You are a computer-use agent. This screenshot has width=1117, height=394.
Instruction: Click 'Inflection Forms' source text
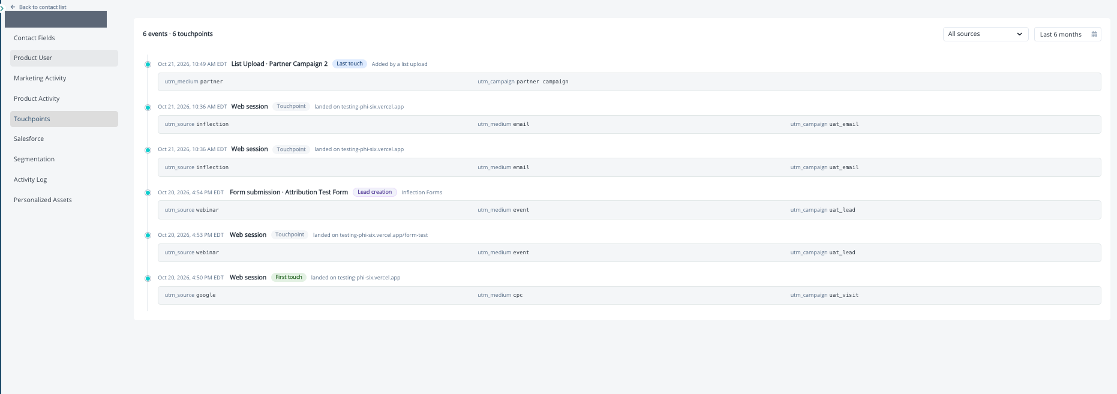tap(422, 193)
